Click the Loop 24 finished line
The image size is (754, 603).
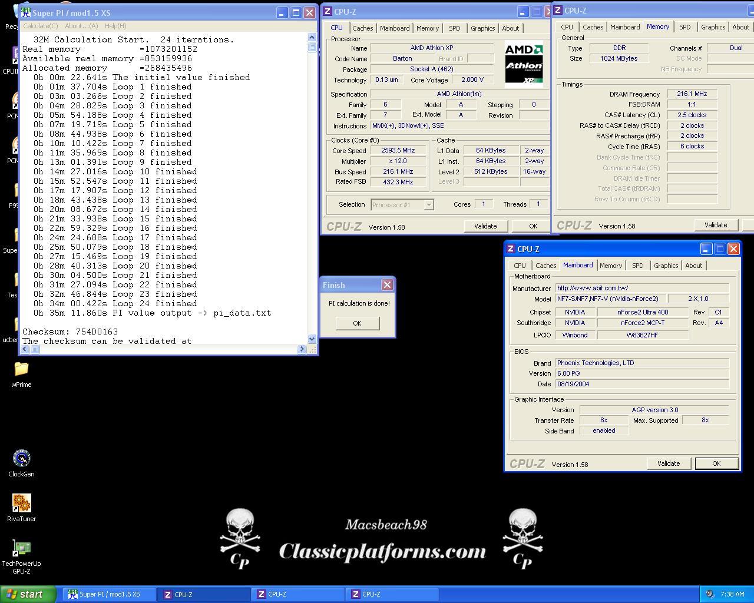click(115, 303)
